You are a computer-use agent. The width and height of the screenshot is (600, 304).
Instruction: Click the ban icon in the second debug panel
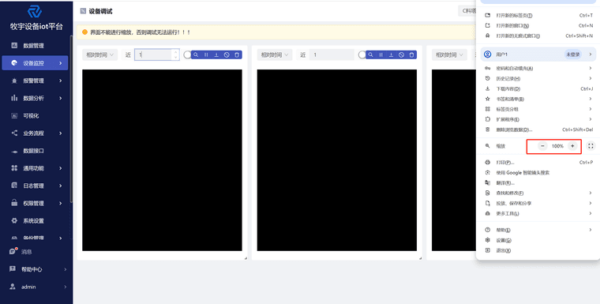[401, 55]
